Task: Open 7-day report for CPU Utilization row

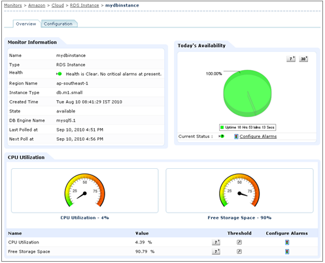Action: click(x=216, y=242)
